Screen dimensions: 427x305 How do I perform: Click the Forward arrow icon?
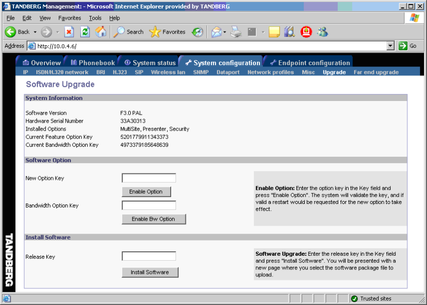pos(46,32)
